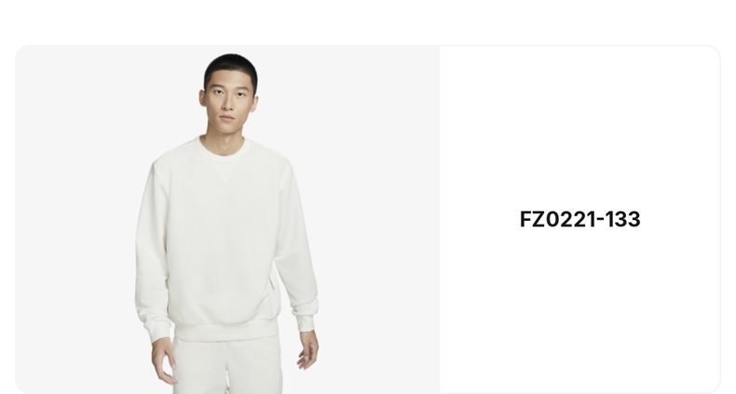Click the model's short black hair
The image size is (736, 394).
(230, 70)
